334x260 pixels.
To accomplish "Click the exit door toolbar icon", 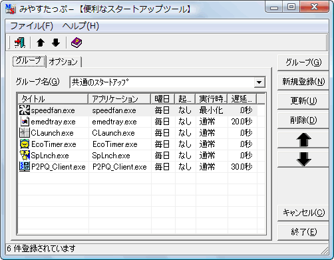I will (20, 43).
